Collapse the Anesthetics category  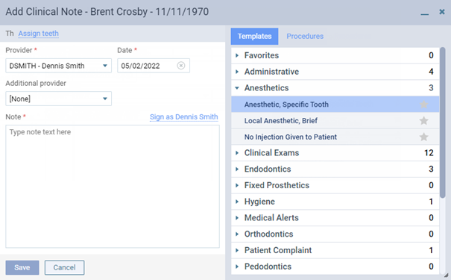coord(237,88)
